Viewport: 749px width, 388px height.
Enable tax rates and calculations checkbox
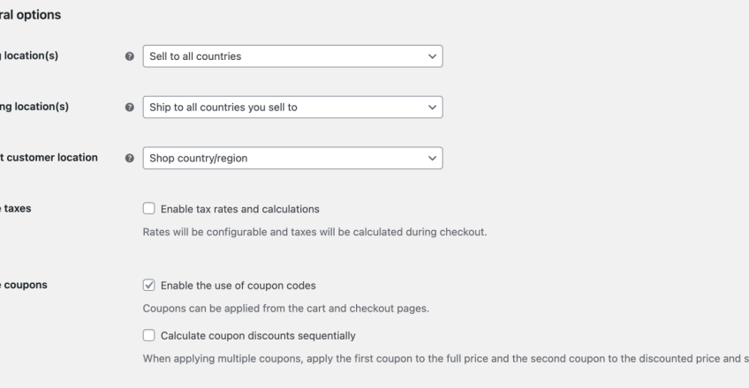point(148,209)
